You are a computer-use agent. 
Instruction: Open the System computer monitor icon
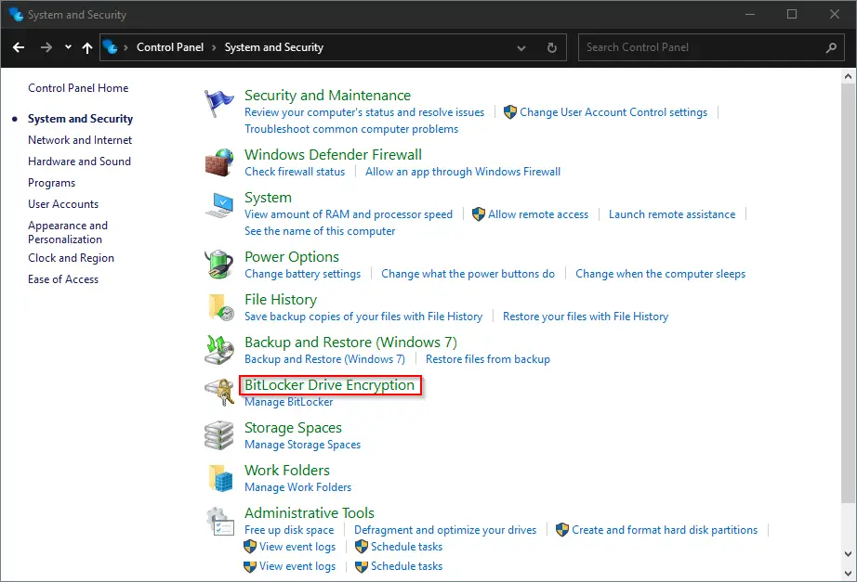point(219,205)
